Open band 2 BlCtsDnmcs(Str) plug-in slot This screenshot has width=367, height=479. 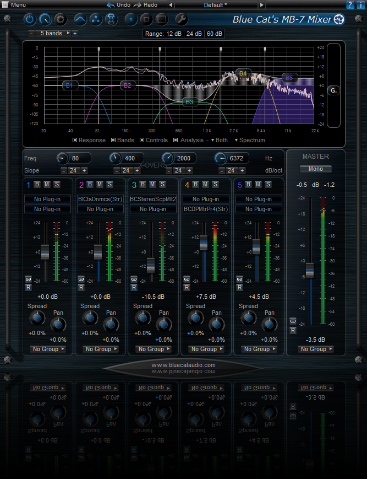click(100, 199)
